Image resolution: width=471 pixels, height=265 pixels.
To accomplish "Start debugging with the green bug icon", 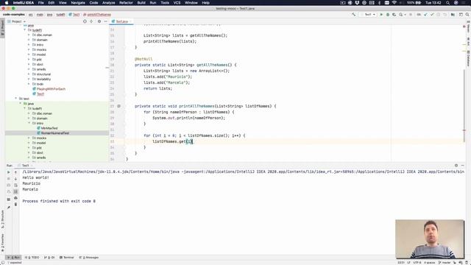I will pyautogui.click(x=388, y=15).
